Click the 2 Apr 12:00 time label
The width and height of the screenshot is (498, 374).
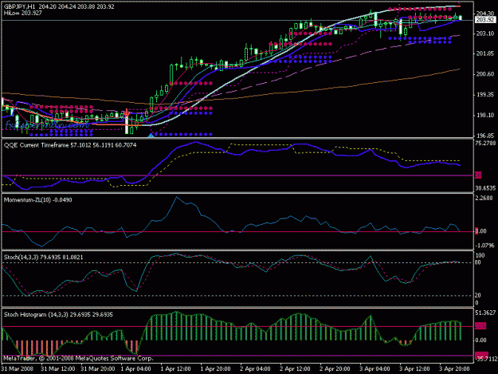295,368
